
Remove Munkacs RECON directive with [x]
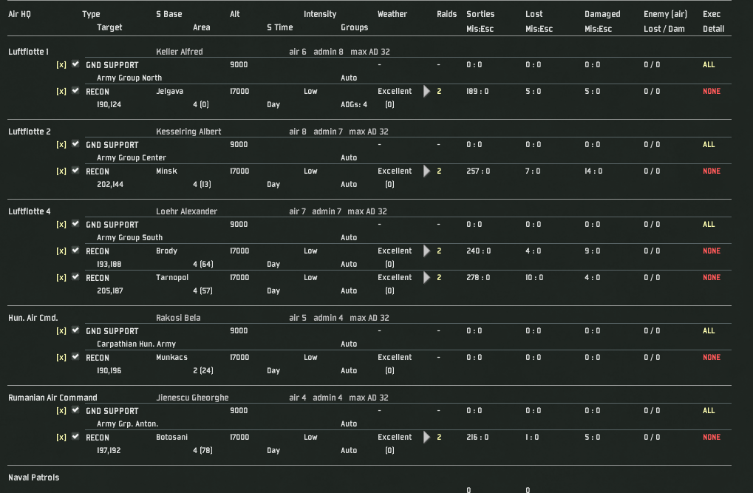[x=61, y=358]
